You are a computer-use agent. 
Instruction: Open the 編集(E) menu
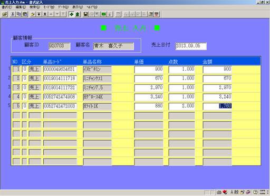click(21, 7)
